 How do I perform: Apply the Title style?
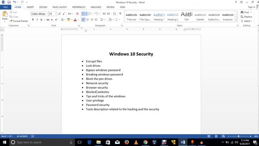click(187, 17)
